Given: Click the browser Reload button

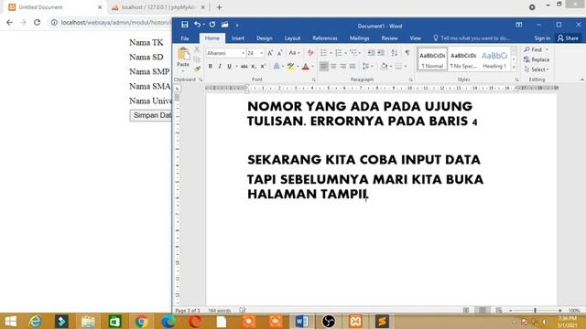Looking at the screenshot, I should click(x=37, y=22).
